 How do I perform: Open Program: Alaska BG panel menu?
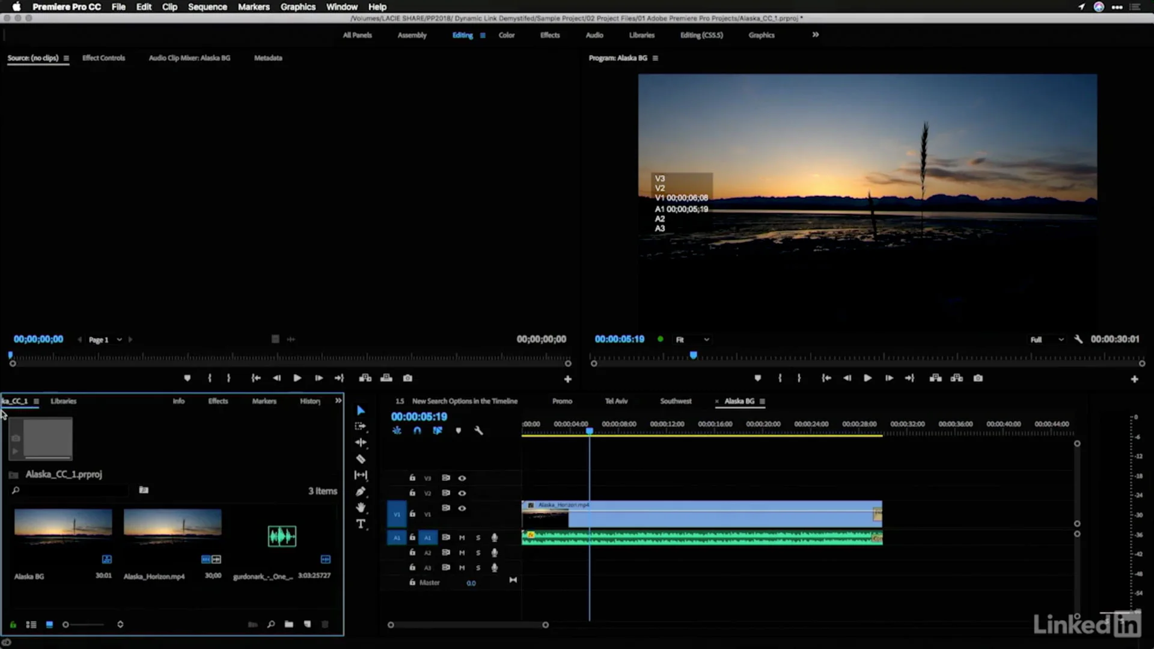(x=655, y=58)
